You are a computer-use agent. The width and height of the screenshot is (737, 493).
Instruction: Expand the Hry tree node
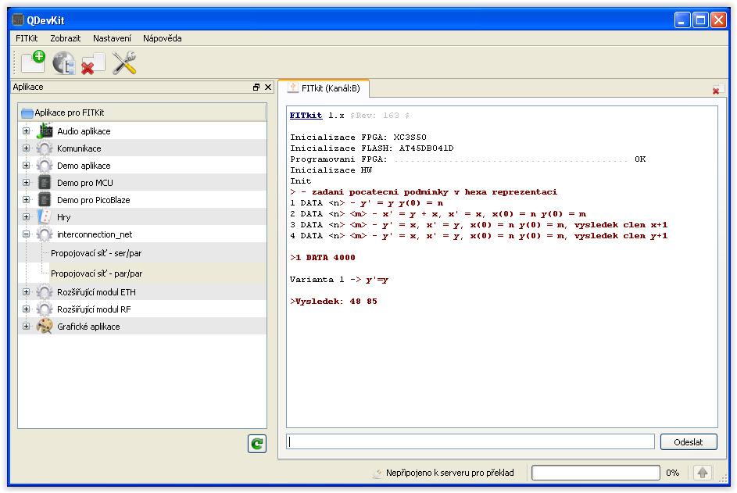click(27, 217)
